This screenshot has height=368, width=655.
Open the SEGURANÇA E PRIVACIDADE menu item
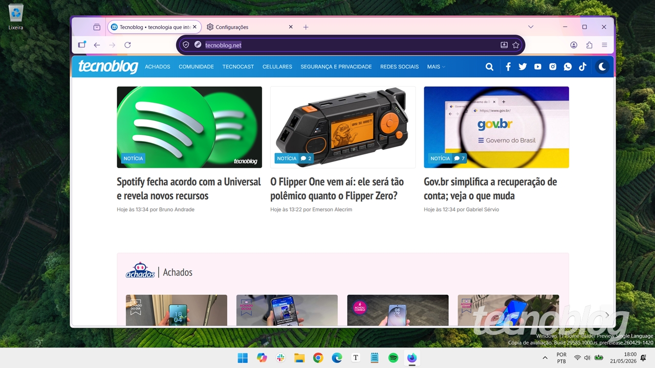point(336,66)
